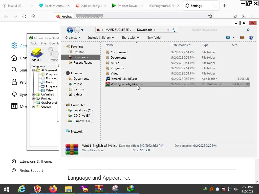The image size is (259, 194).
Task: Select Network in navigation pane
Action: pos(76,131)
